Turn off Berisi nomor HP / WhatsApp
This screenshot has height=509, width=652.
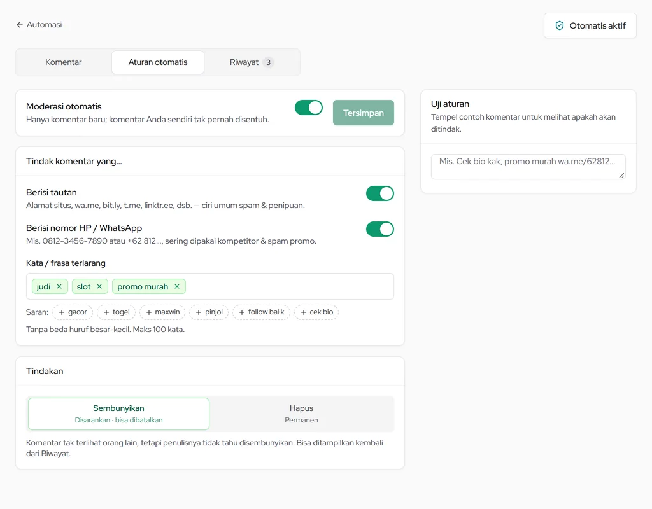click(379, 229)
